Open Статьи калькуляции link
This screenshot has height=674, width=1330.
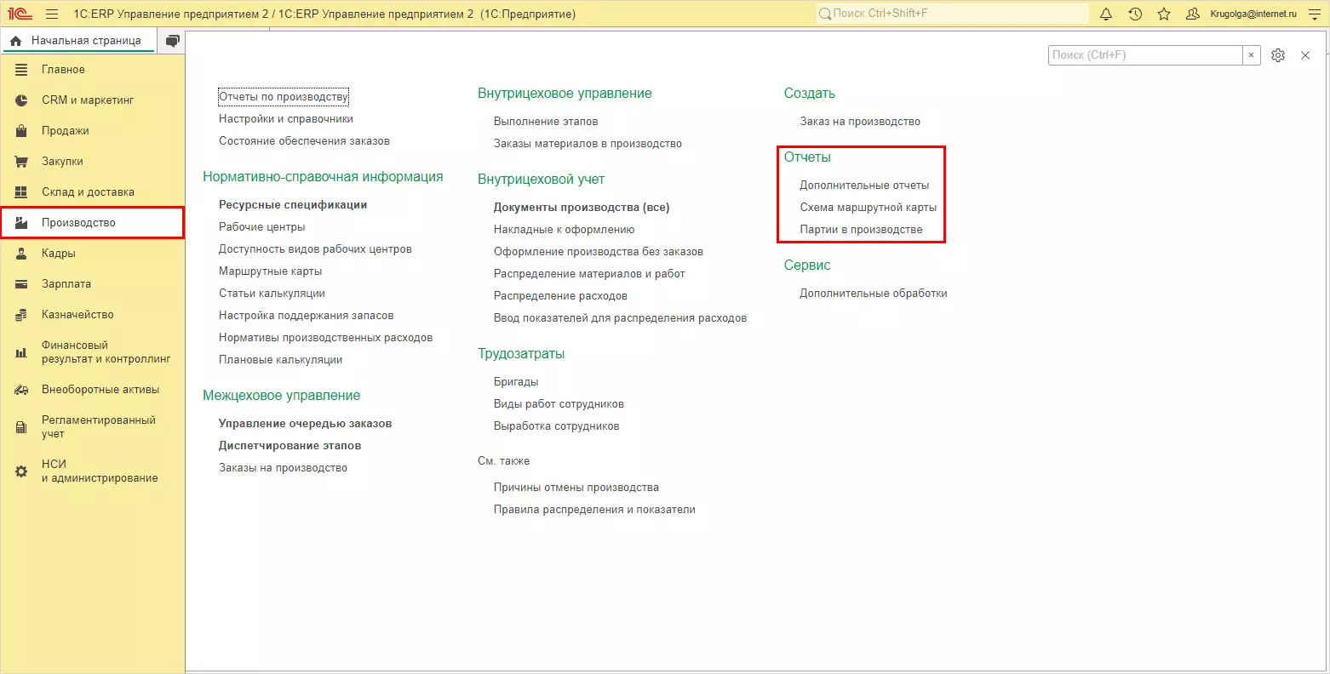[272, 294]
